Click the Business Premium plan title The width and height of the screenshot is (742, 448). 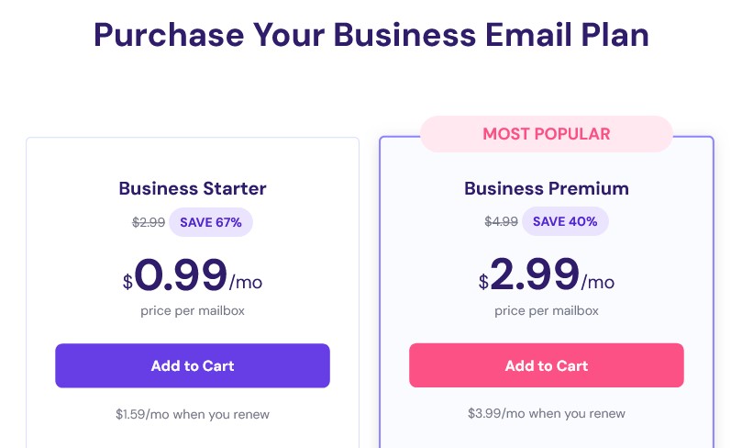546,188
